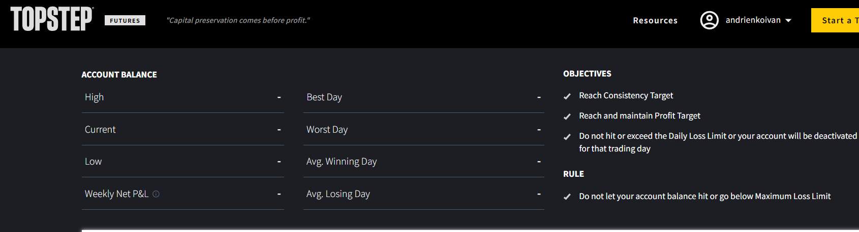Click the Weekly Net P&L label
Viewport: 859px width, 232px height.
click(116, 194)
